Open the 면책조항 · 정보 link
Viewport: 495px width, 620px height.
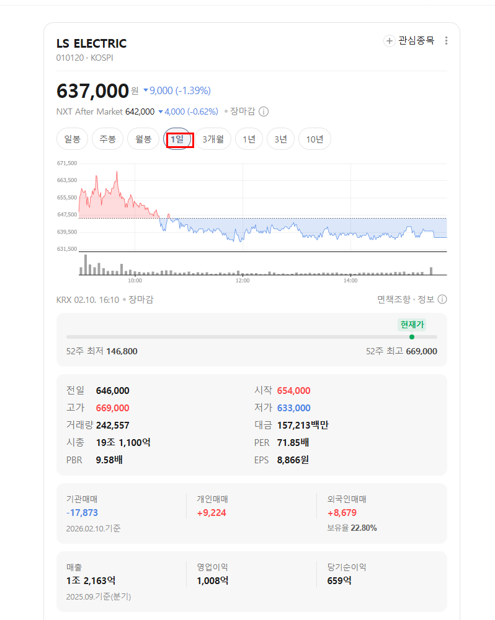click(406, 299)
